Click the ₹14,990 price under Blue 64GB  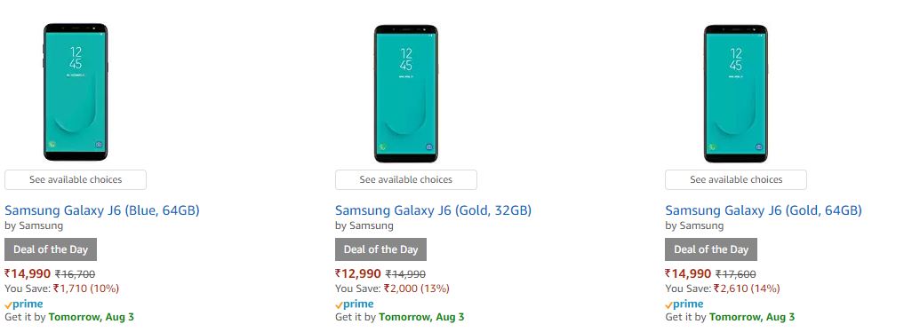click(x=28, y=274)
